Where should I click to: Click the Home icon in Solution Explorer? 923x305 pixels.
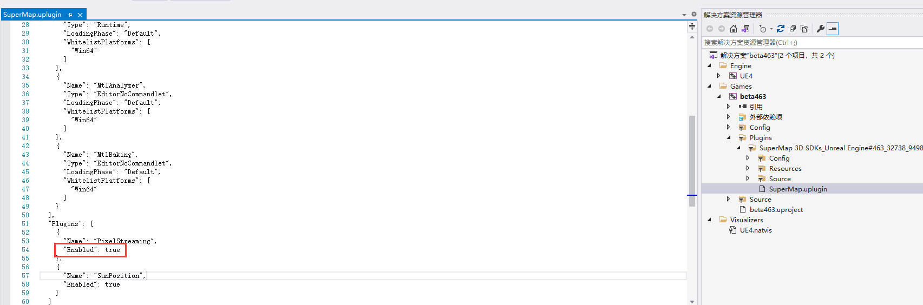(x=734, y=29)
